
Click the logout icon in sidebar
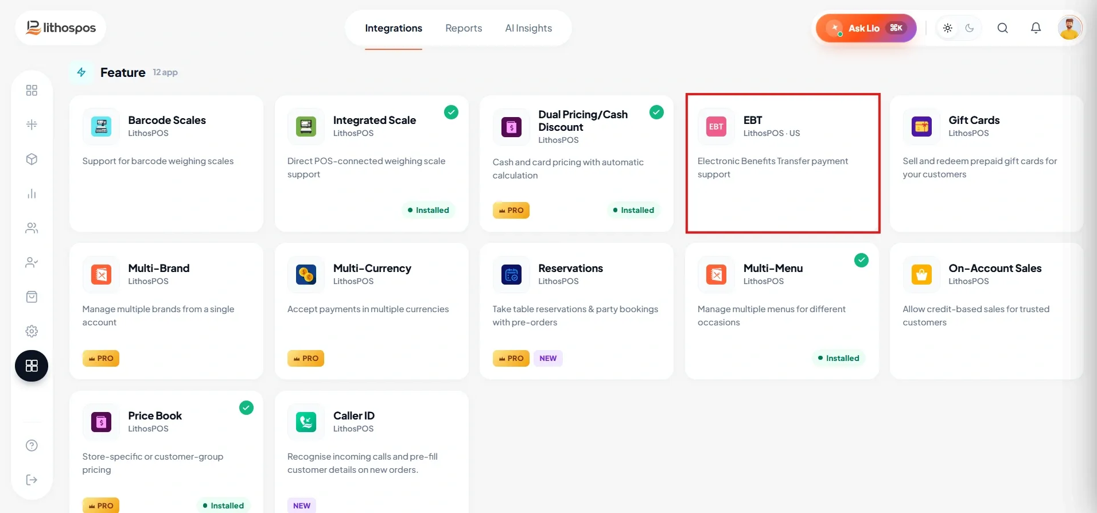(x=32, y=480)
